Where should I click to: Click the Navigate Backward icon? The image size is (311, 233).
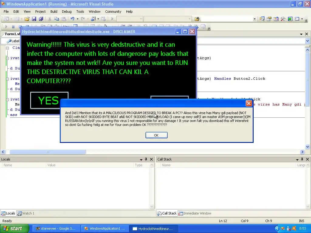pyautogui.click(x=93, y=19)
